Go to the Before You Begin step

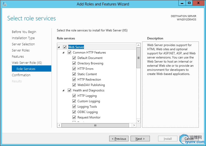[x=24, y=32]
